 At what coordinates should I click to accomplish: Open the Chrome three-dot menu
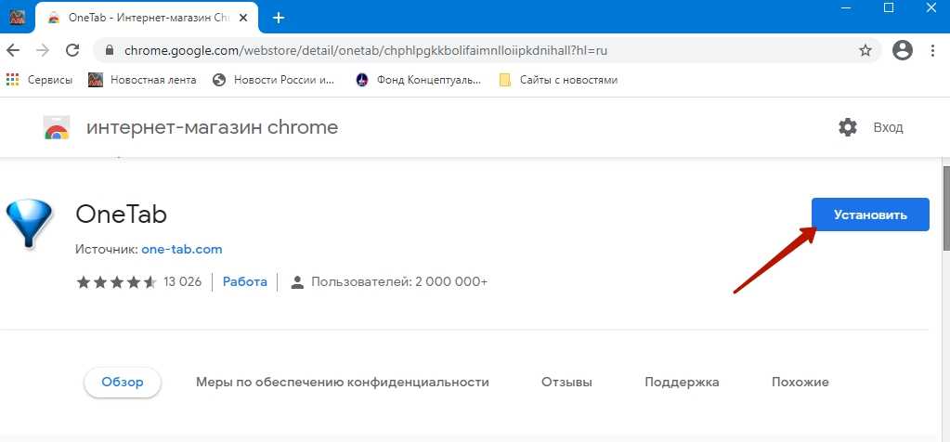coord(934,50)
